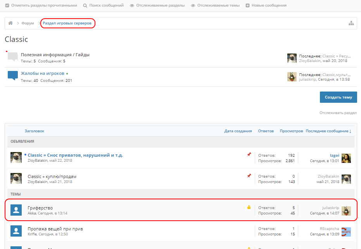Open latest post Classic,мульт... link
361x249 pixels.
tap(336, 74)
